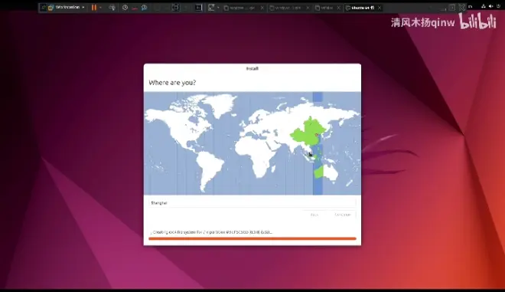505x292 pixels.
Task: Open the console view icon
Action: tap(198, 8)
